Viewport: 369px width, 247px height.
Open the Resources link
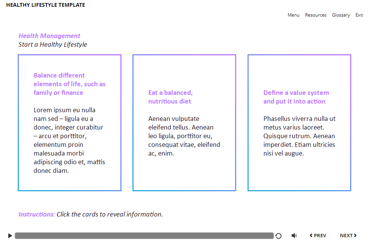pos(316,15)
